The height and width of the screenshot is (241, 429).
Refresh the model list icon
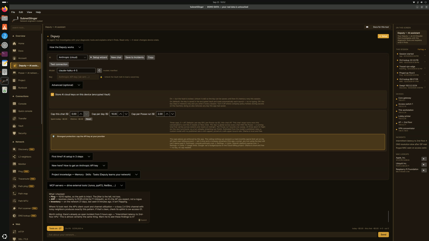[99, 70]
